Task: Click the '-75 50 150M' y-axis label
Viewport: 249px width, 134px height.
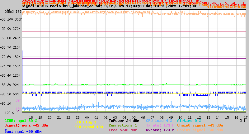Action: click(x=10, y=66)
